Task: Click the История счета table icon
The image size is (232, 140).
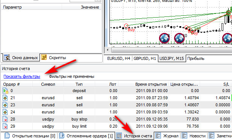Action: point(119,136)
